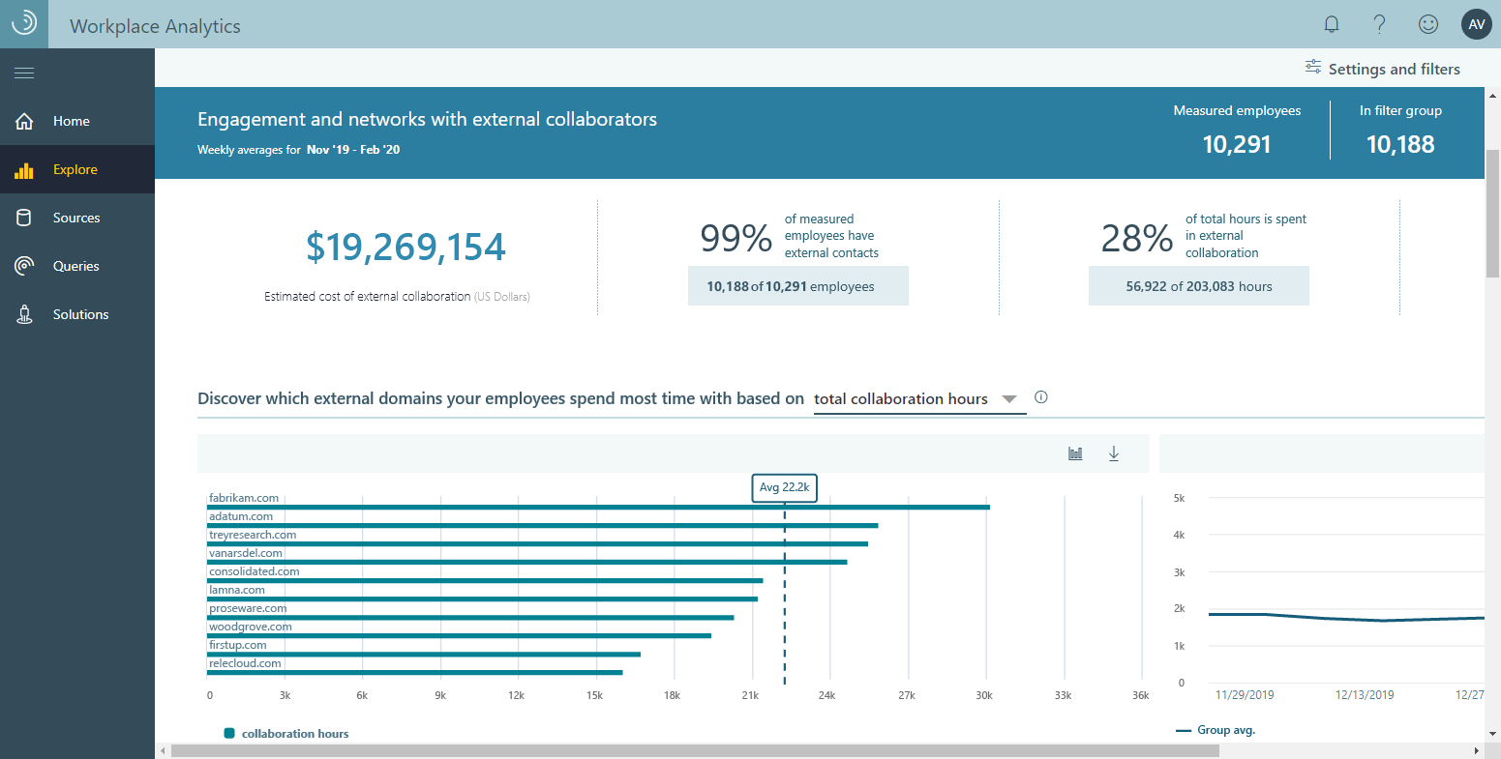The image size is (1501, 759).
Task: Click the lamna.com domain label
Action: 237,590
